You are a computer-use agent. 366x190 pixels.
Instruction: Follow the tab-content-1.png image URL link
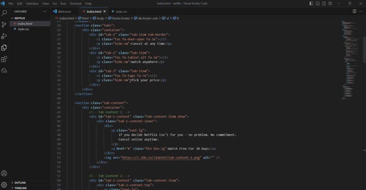click(161, 158)
